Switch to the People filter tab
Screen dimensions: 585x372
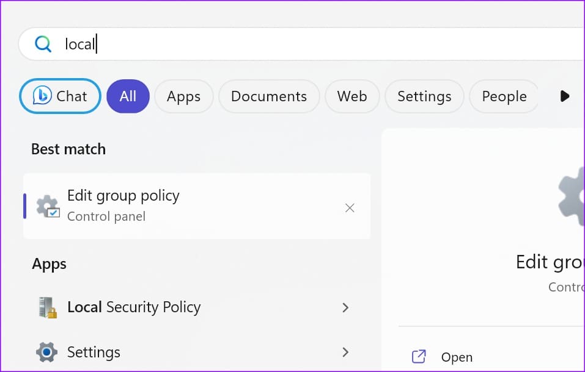tap(504, 96)
